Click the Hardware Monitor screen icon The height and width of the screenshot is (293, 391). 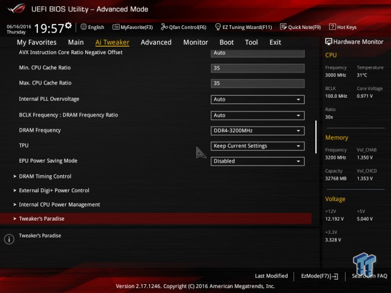(x=329, y=42)
